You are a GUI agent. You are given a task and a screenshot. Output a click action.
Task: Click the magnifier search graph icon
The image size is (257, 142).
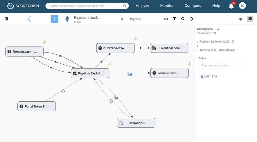[x=183, y=19]
